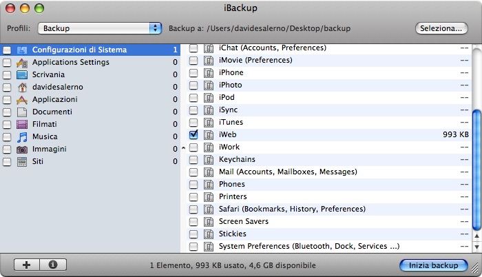Screen dimensions: 482x277
Task: Click the status text 1 Elemento, 993 KB usato
Action: (x=233, y=265)
